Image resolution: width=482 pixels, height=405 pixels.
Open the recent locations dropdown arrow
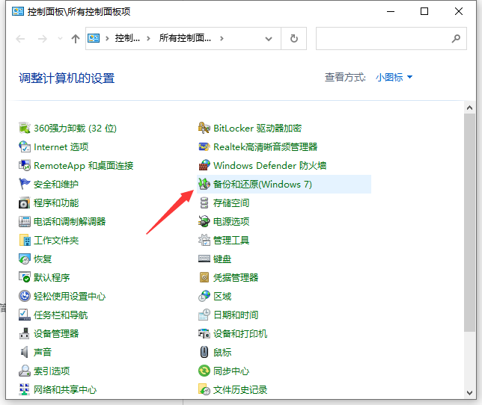[60, 39]
